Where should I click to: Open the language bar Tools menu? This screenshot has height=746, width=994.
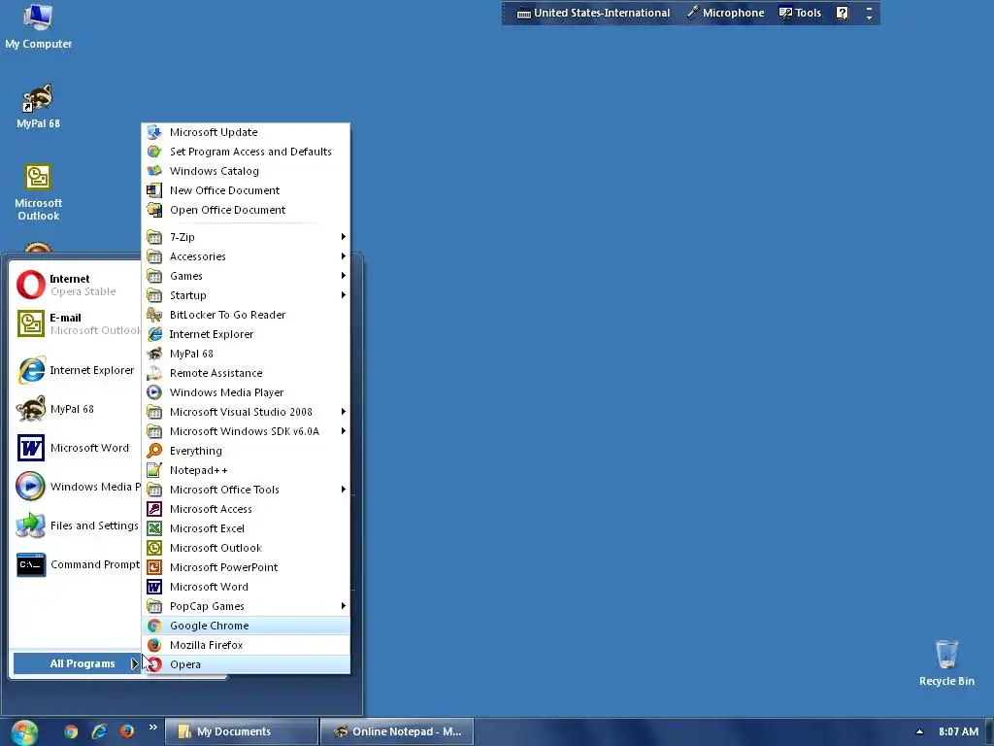point(800,13)
